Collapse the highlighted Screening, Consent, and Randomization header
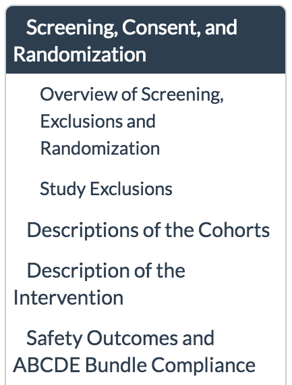This screenshot has height=385, width=292. coord(146,40)
